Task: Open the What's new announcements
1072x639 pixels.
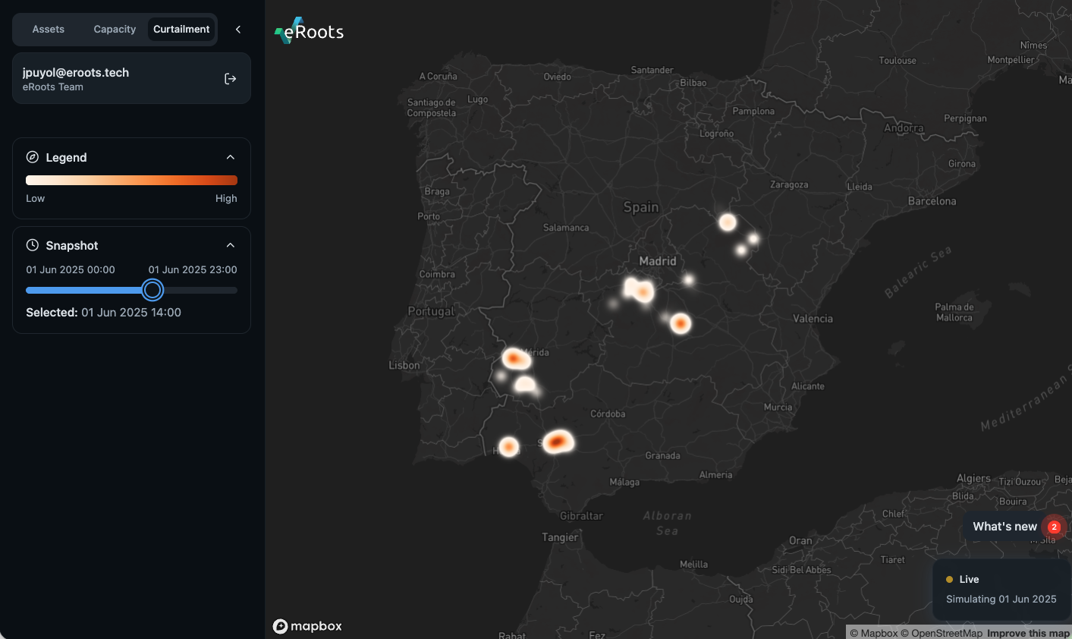Action: [x=1004, y=527]
